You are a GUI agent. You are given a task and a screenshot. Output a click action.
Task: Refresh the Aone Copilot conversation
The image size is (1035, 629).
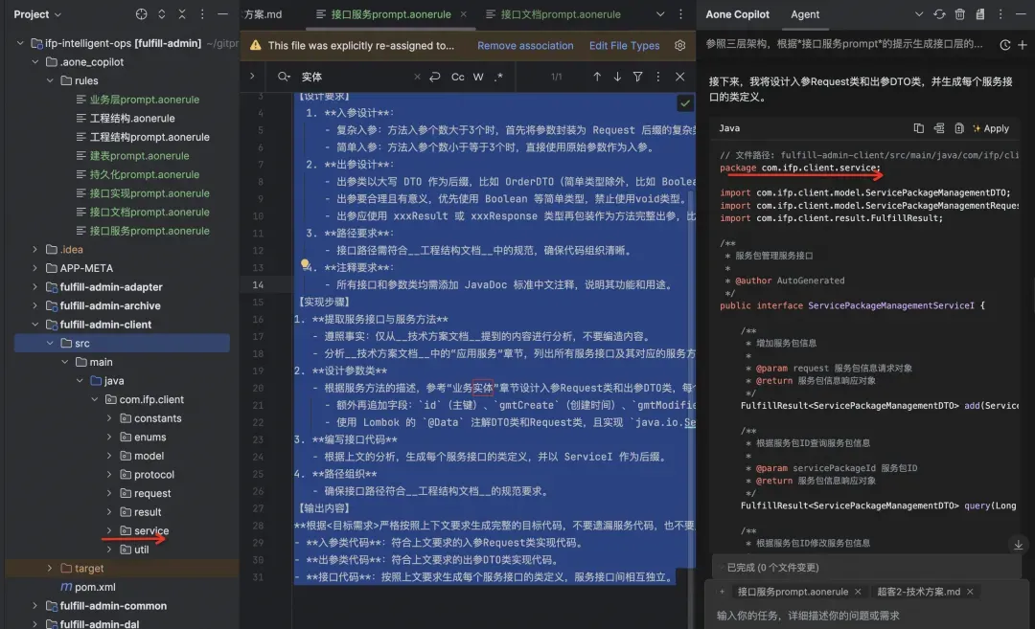939,13
